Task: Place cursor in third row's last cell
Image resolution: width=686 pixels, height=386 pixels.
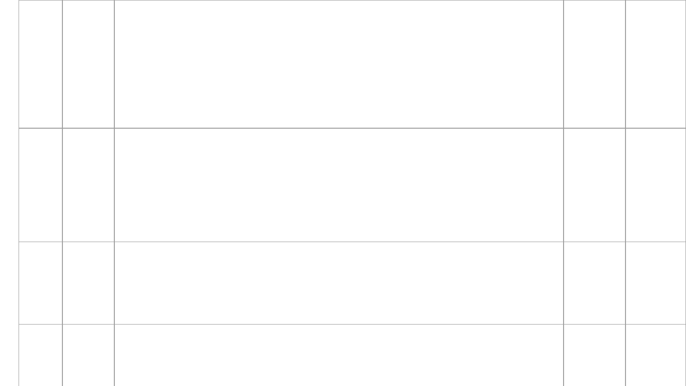Action: (656, 283)
